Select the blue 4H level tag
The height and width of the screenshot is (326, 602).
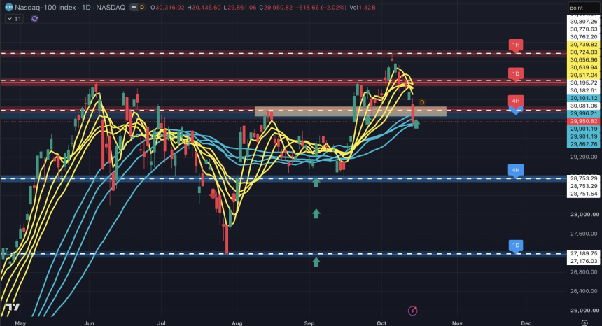(x=516, y=170)
